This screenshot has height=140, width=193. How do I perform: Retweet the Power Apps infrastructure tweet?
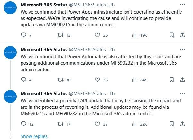tap(60, 35)
